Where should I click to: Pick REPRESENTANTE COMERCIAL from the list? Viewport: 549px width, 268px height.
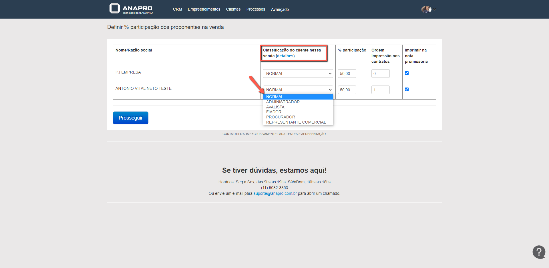pos(296,122)
